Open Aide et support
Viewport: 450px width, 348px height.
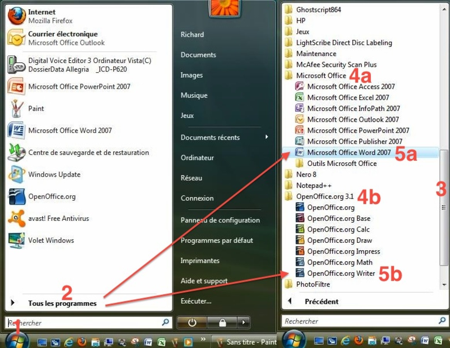pyautogui.click(x=204, y=281)
